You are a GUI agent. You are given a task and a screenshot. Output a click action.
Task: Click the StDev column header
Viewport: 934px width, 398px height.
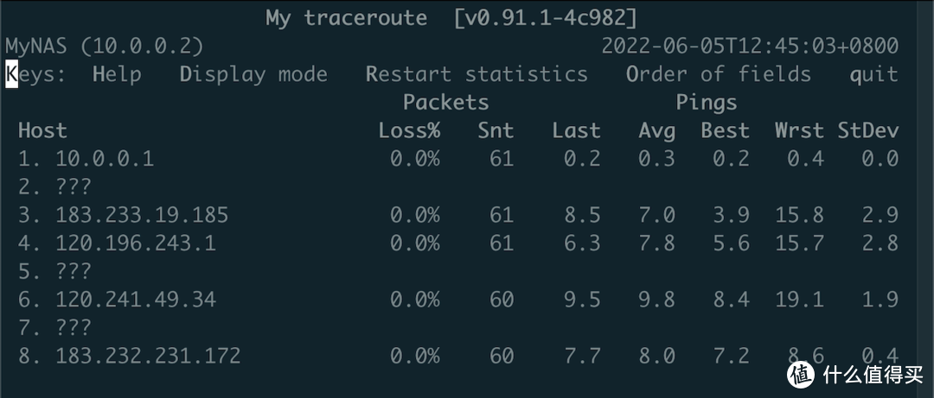867,131
